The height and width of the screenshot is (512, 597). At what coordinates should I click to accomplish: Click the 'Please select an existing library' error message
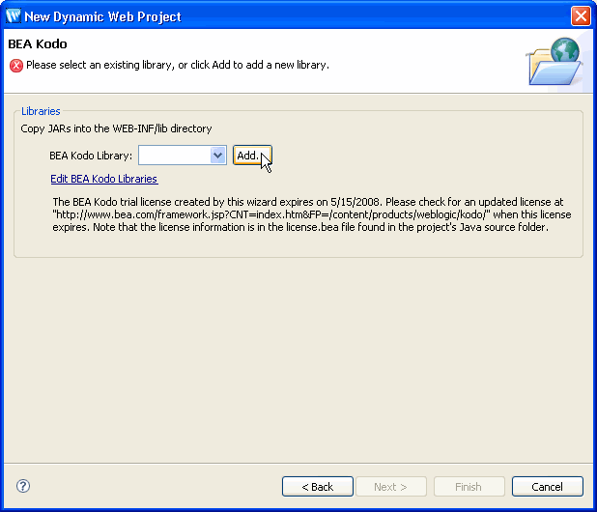pos(178,65)
